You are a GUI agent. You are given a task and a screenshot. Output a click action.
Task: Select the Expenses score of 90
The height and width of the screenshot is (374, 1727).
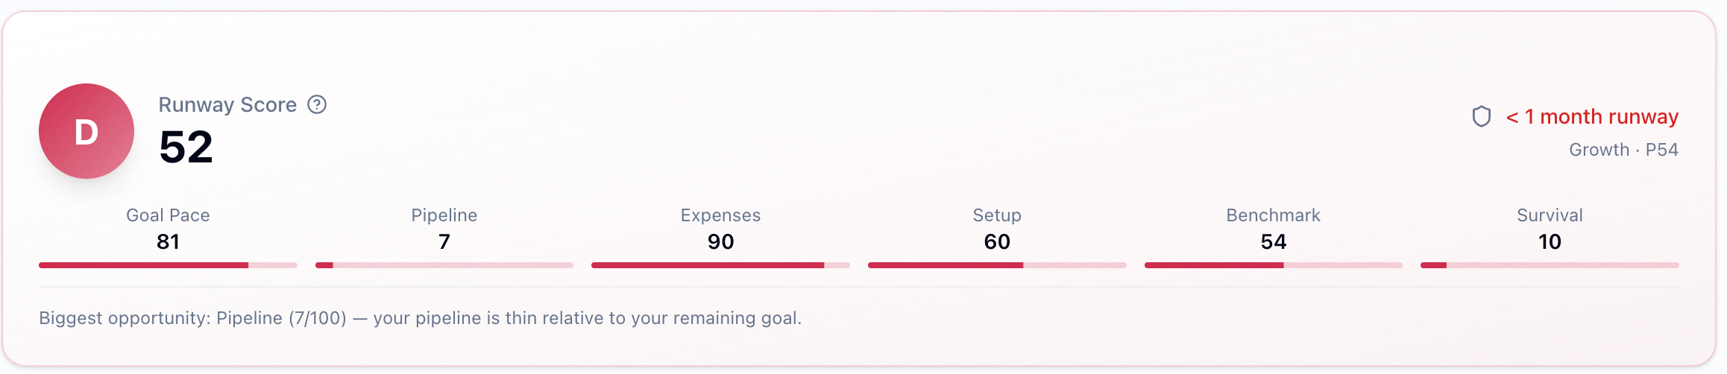(720, 242)
